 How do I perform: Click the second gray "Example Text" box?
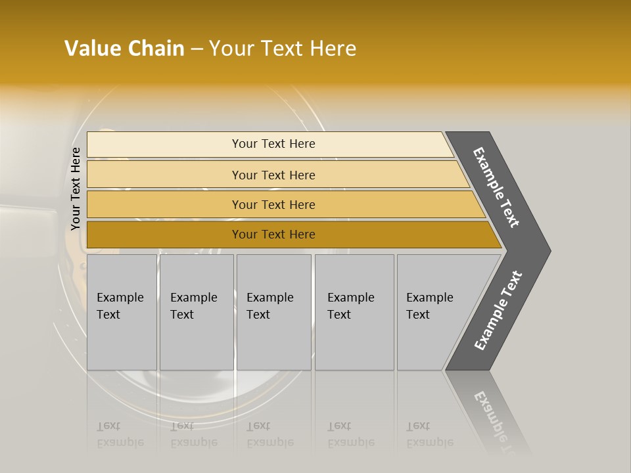tap(196, 312)
